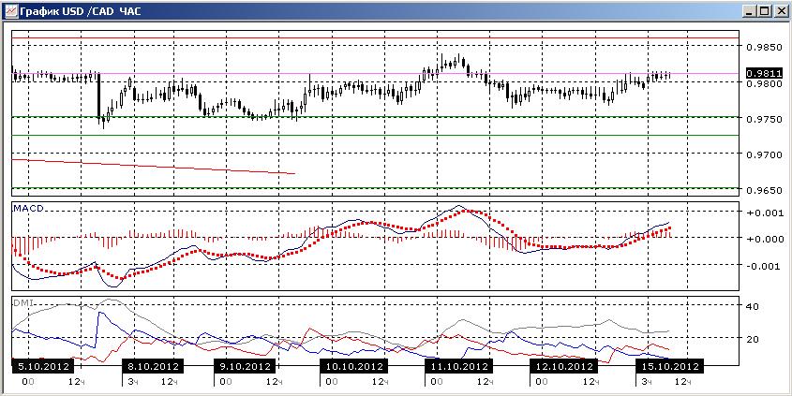The height and width of the screenshot is (396, 792).
Task: Click the 0.9800 price axis label
Action: pos(762,82)
